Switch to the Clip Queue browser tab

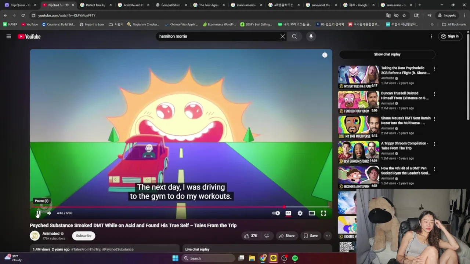pyautogui.click(x=20, y=5)
